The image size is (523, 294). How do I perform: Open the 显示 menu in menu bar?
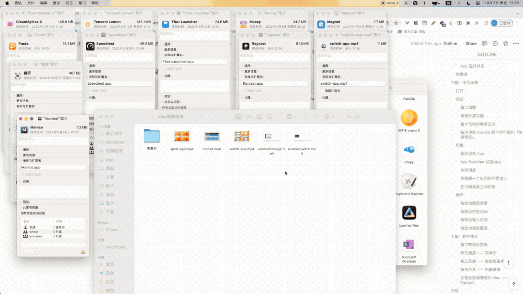pyautogui.click(x=56, y=3)
